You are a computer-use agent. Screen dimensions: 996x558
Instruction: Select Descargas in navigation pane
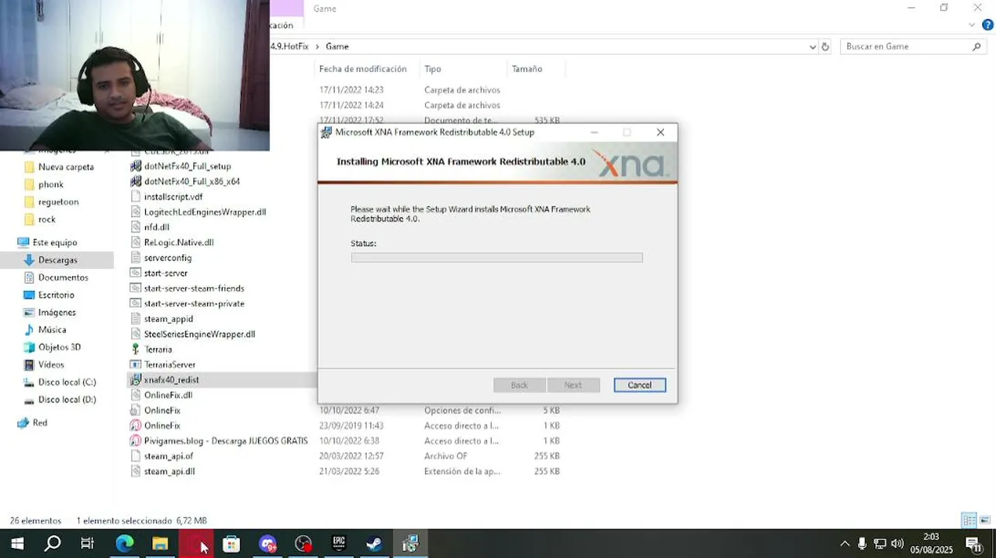(x=57, y=260)
